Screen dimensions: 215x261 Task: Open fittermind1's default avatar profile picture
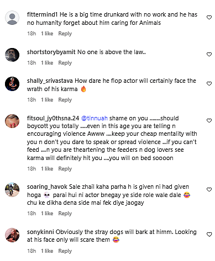pos(12,18)
